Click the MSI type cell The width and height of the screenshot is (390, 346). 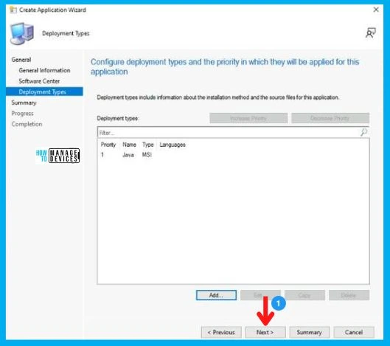pyautogui.click(x=147, y=155)
